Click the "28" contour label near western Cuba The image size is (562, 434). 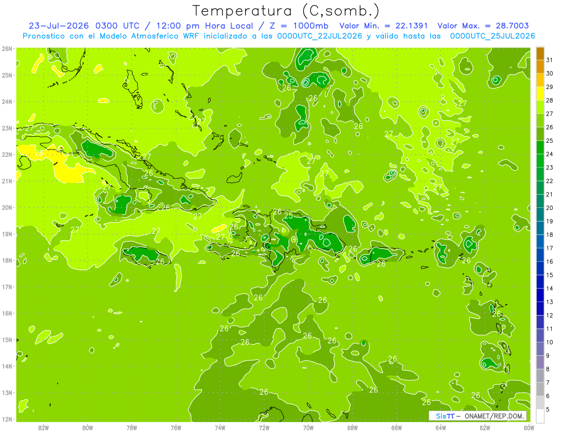(x=39, y=153)
